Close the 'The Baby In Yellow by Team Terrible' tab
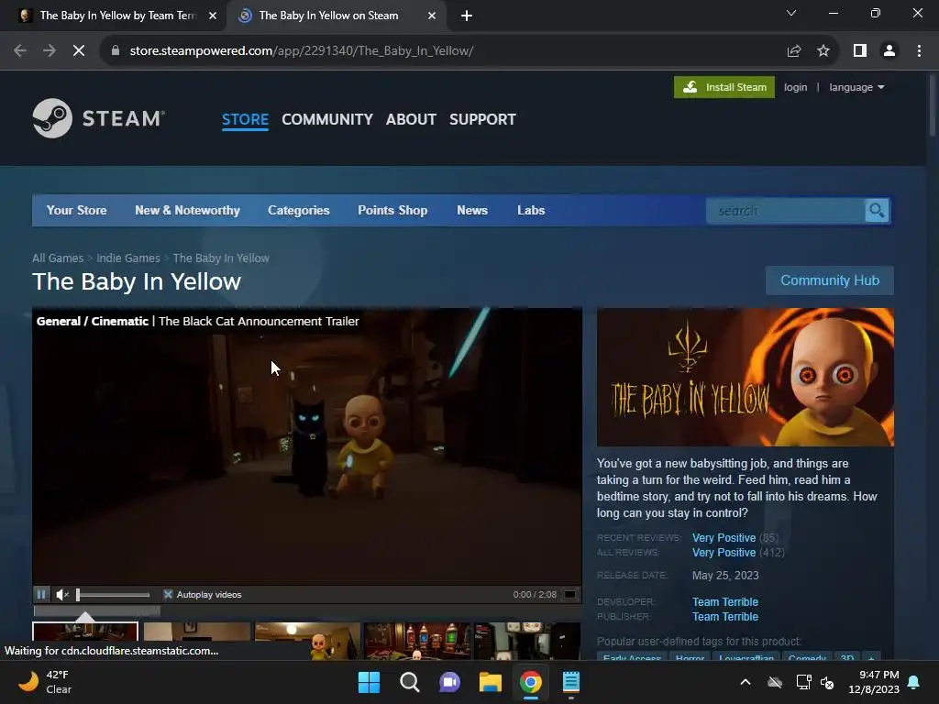939x704 pixels. 213,16
